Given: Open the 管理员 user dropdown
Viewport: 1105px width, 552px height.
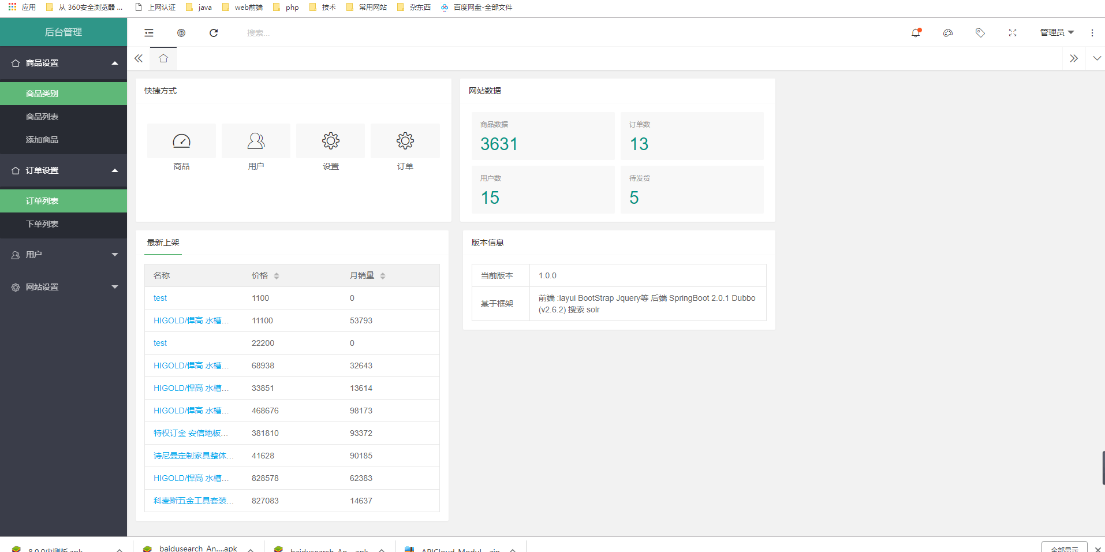Looking at the screenshot, I should pos(1057,32).
